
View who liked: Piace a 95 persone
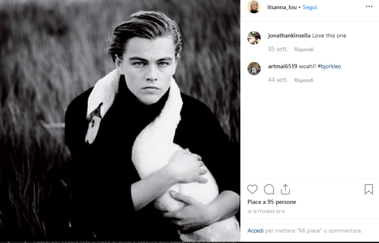272,202
